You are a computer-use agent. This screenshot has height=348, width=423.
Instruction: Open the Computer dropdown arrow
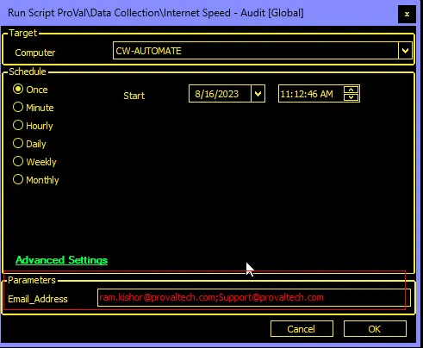pyautogui.click(x=405, y=51)
